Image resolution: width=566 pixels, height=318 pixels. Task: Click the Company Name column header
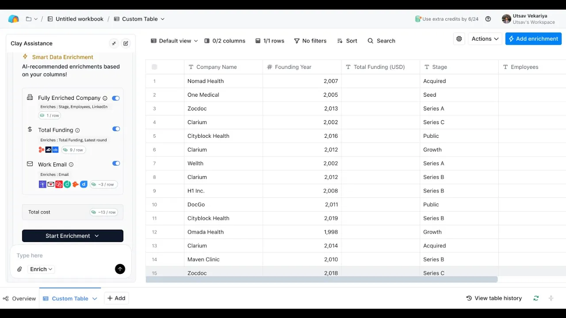(x=223, y=67)
